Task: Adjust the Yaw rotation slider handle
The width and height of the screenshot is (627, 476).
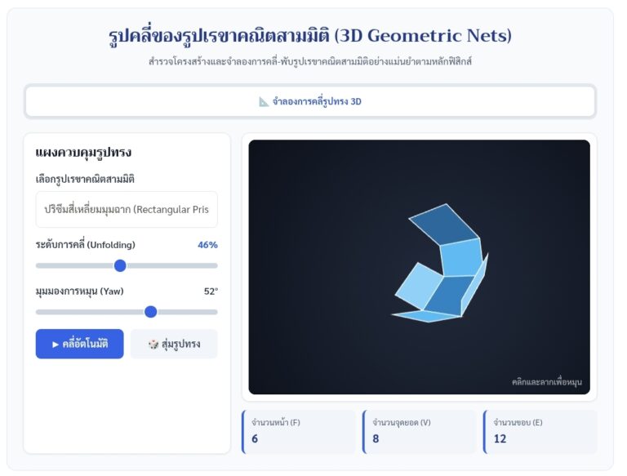Action: pyautogui.click(x=150, y=312)
